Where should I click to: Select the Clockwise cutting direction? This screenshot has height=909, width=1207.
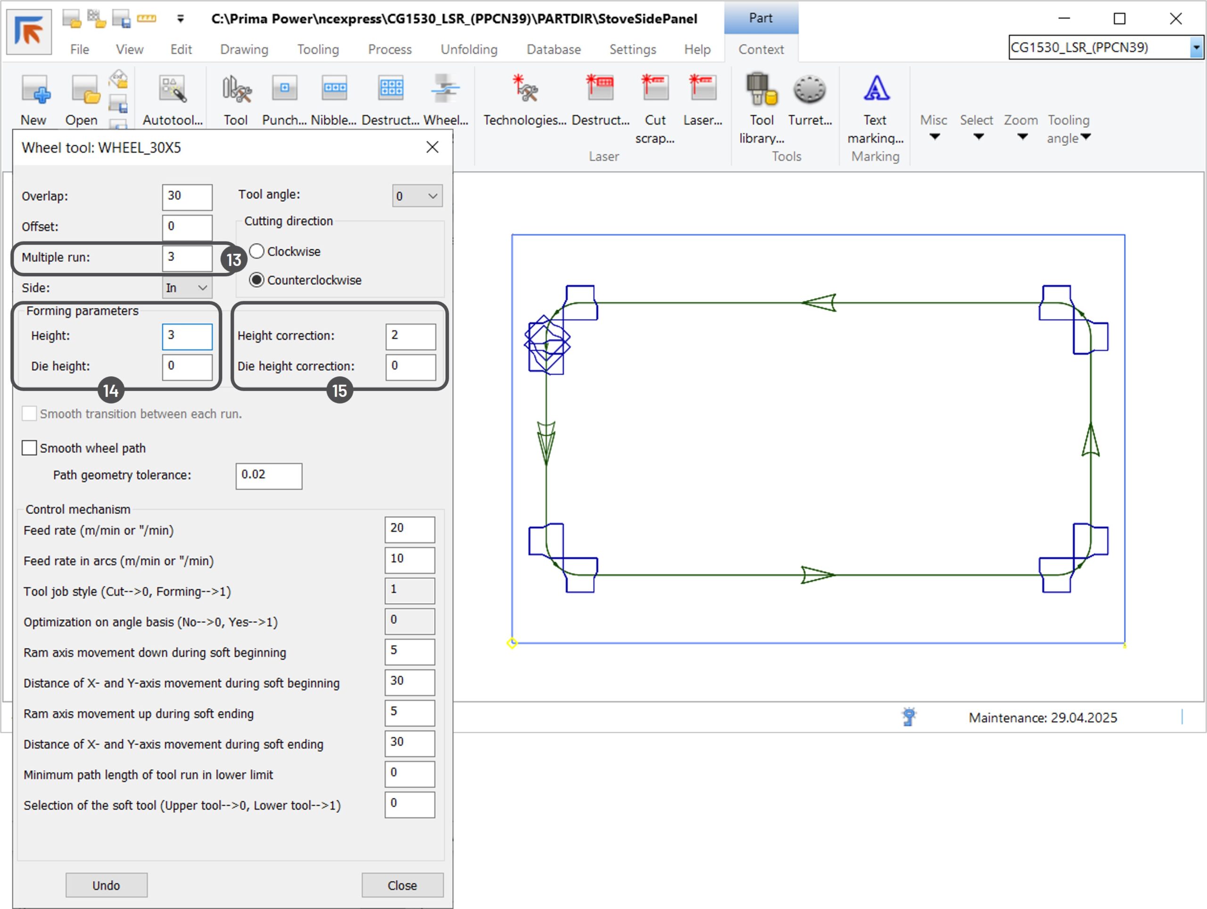coord(256,251)
